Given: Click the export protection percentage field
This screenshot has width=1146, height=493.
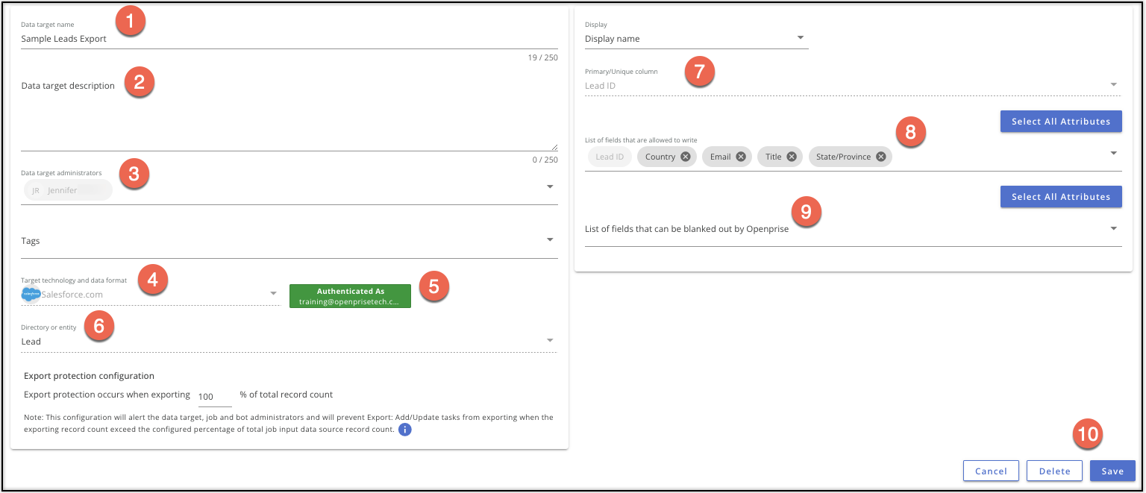Looking at the screenshot, I should click(213, 395).
